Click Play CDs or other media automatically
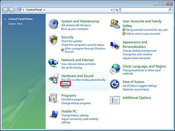This screenshot has height=131, width=175. point(83,80)
